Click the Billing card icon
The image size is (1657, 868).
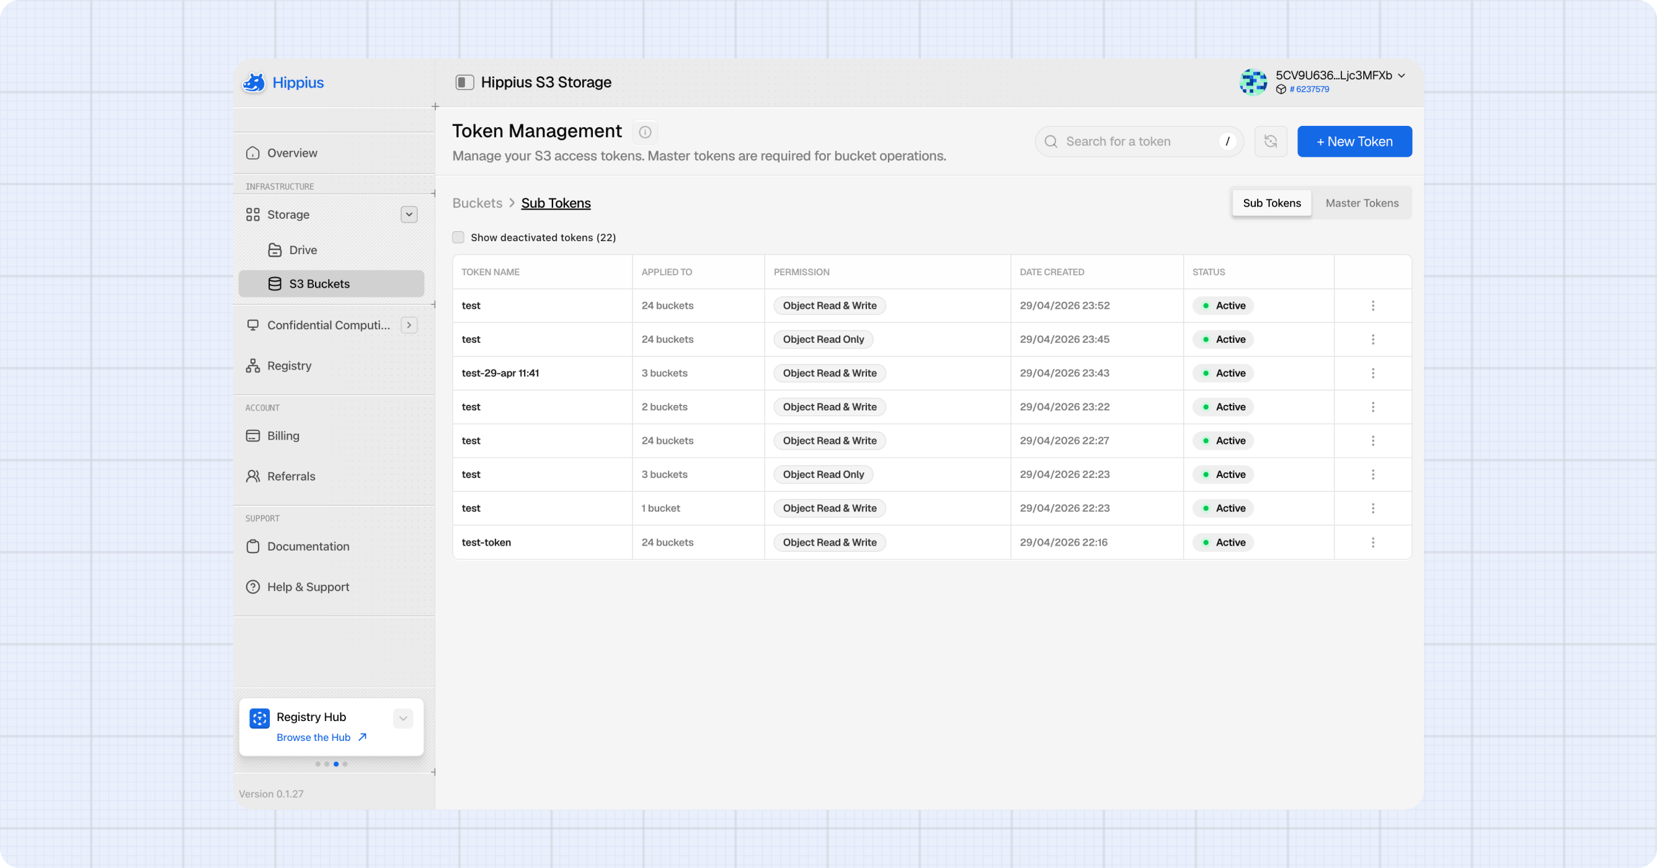pyautogui.click(x=253, y=436)
